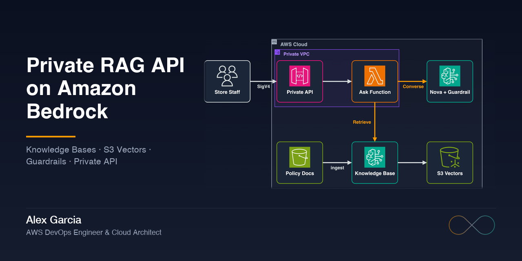Click the 'AWS Cloud' group title
This screenshot has height=261, width=522.
(294, 44)
